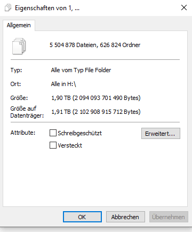Click the large stacked documents icon
This screenshot has width=192, height=232.
pos(19,46)
